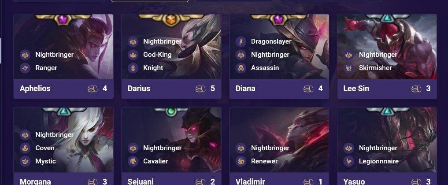Click the Dragonslayer trait icon on Diana
Screen dimensions: 448x185
241,42
